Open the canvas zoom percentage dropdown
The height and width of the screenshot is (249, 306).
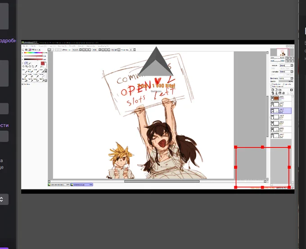(81, 50)
